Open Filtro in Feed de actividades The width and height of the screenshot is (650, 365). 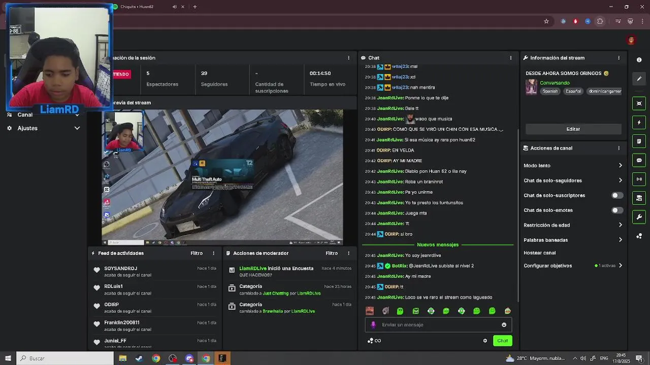pyautogui.click(x=197, y=253)
